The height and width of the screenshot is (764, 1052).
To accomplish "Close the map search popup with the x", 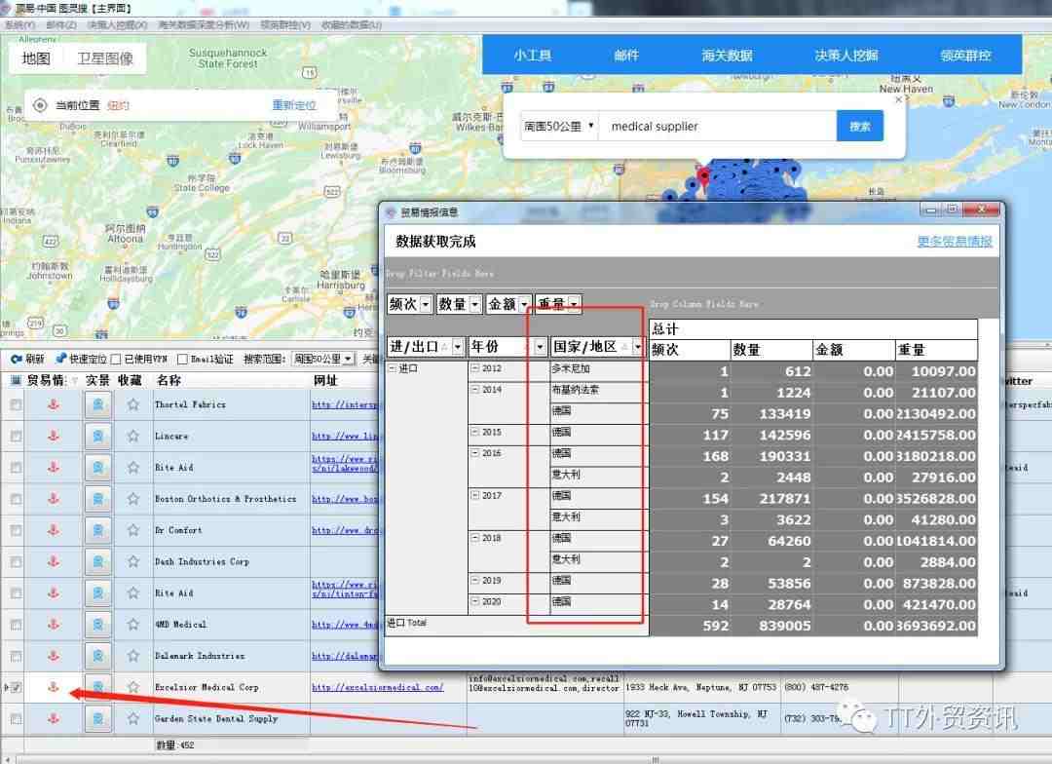I will click(x=899, y=99).
